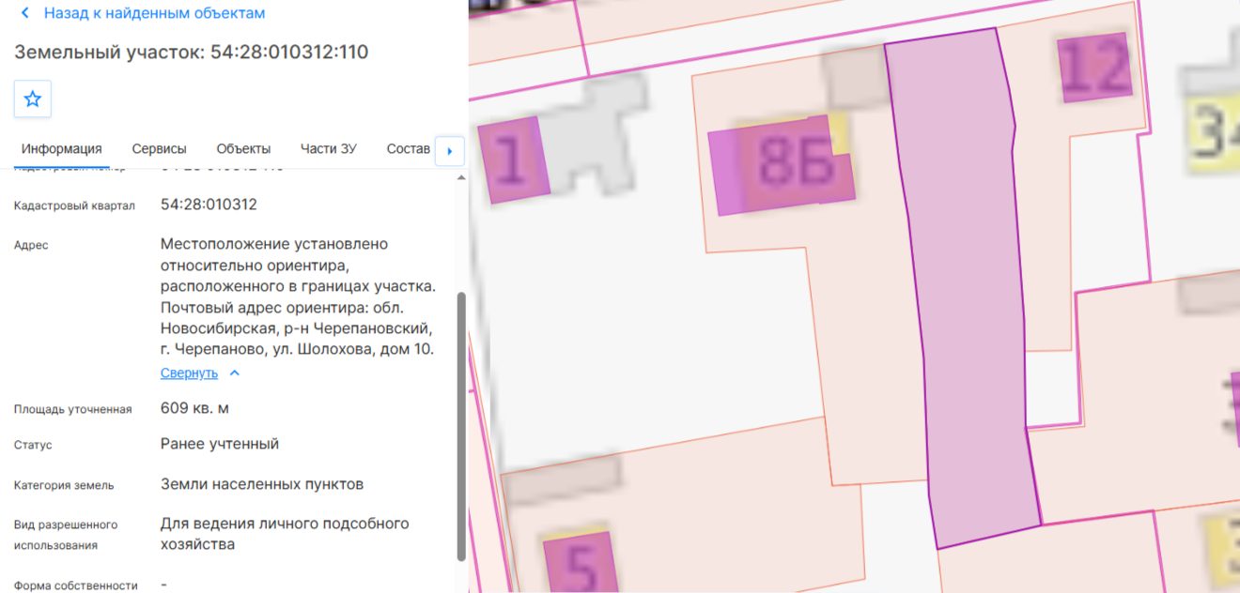This screenshot has height=593, width=1240.
Task: Click building 5 on the map
Action: (580, 563)
